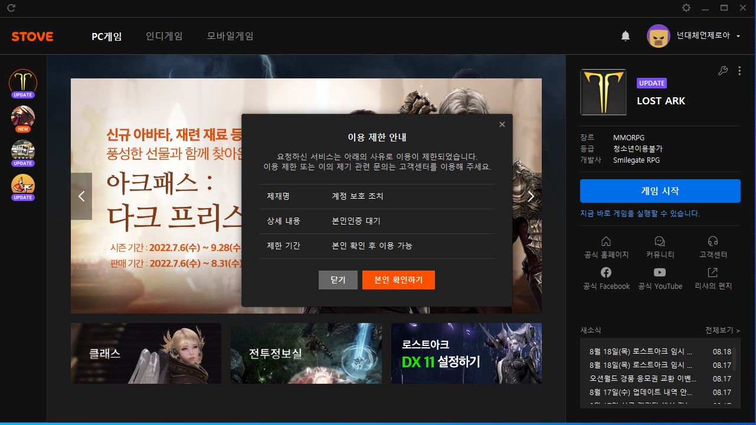Open the 전투정보실 thumbnail banner
This screenshot has height=425, width=756.
click(306, 353)
